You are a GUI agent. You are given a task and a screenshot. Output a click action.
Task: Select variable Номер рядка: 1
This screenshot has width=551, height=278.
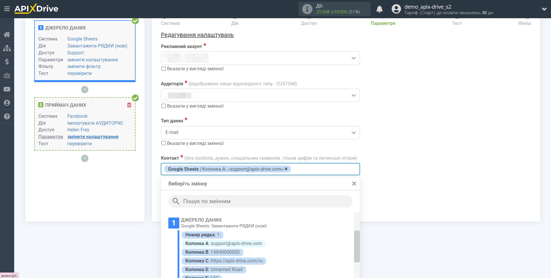coord(202,235)
